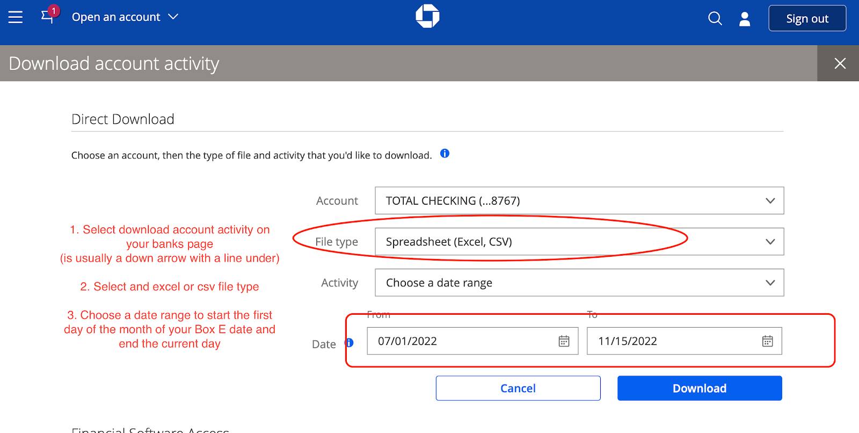Open the To date calendar picker

tap(767, 341)
